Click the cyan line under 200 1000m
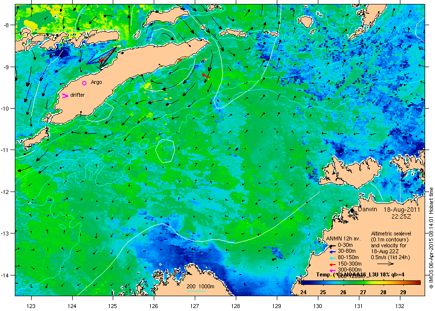Screen dimensions: 435x311 [x=196, y=291]
